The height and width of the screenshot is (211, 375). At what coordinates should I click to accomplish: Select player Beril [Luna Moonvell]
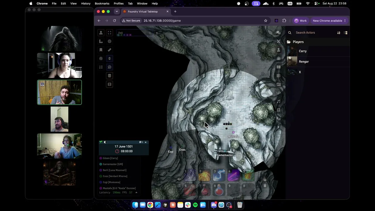pos(115,170)
